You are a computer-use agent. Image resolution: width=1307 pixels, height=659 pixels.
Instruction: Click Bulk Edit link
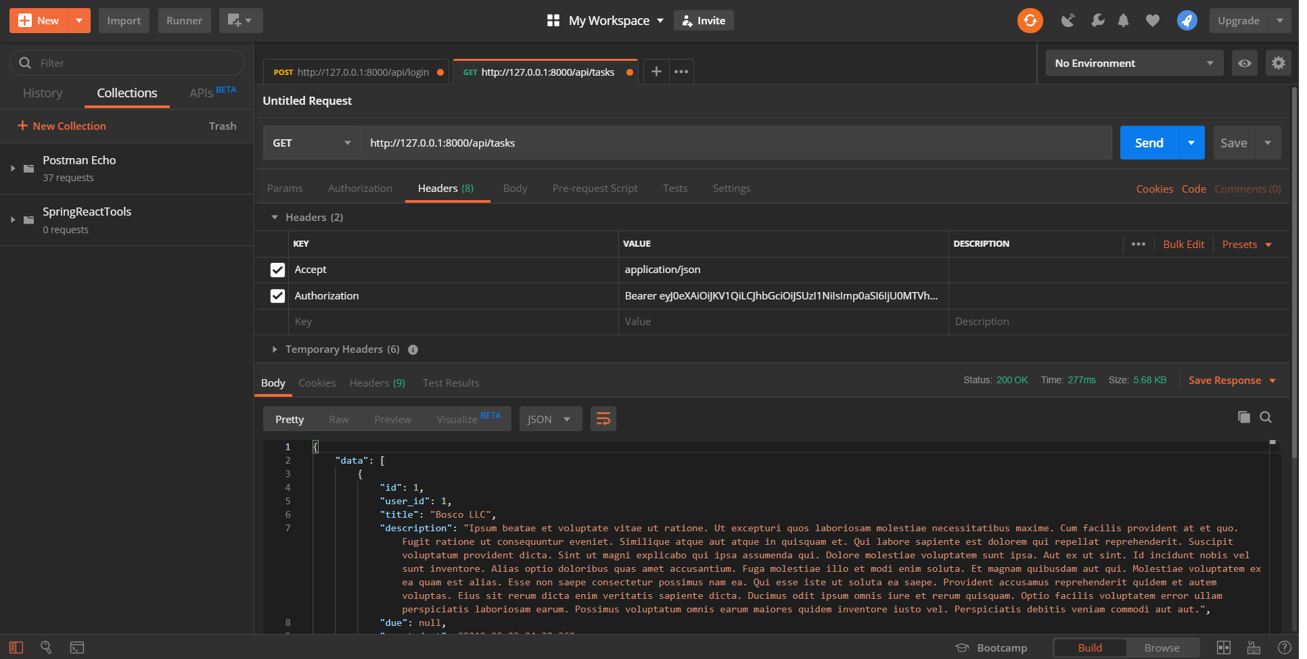[x=1183, y=244]
